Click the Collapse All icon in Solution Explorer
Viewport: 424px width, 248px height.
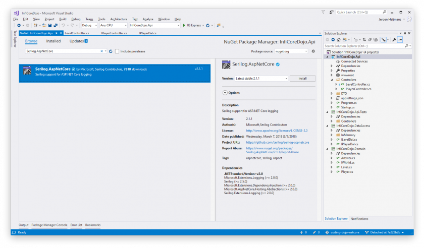coord(370,40)
